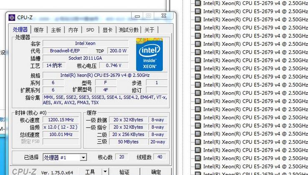Click the code name value Broadwell-E/EP
308x175 pixels.
pos(65,51)
